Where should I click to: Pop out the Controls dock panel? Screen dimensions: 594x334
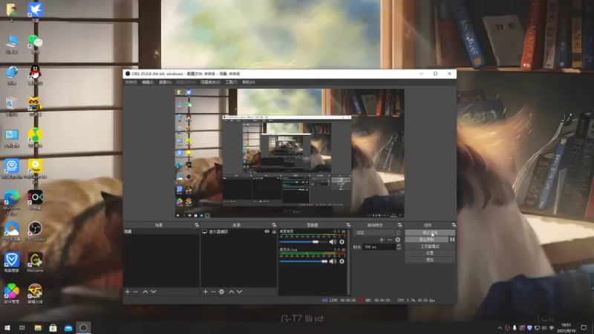[454, 225]
